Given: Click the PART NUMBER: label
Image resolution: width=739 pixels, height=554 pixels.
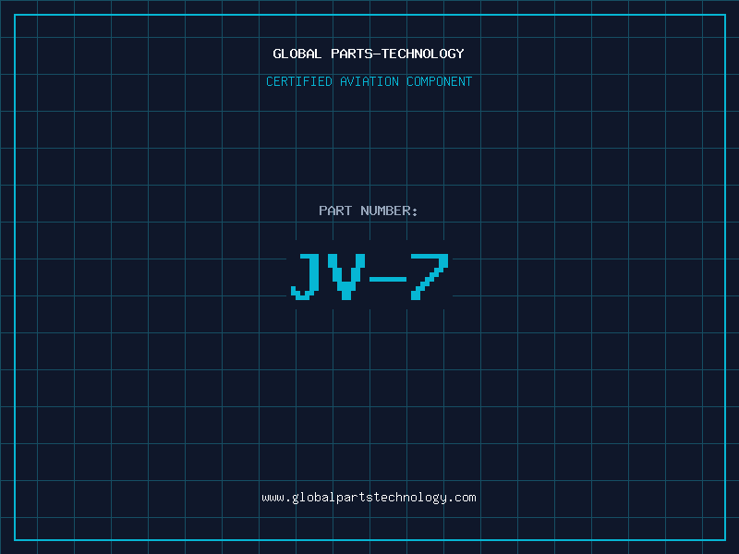Looking at the screenshot, I should point(369,211).
